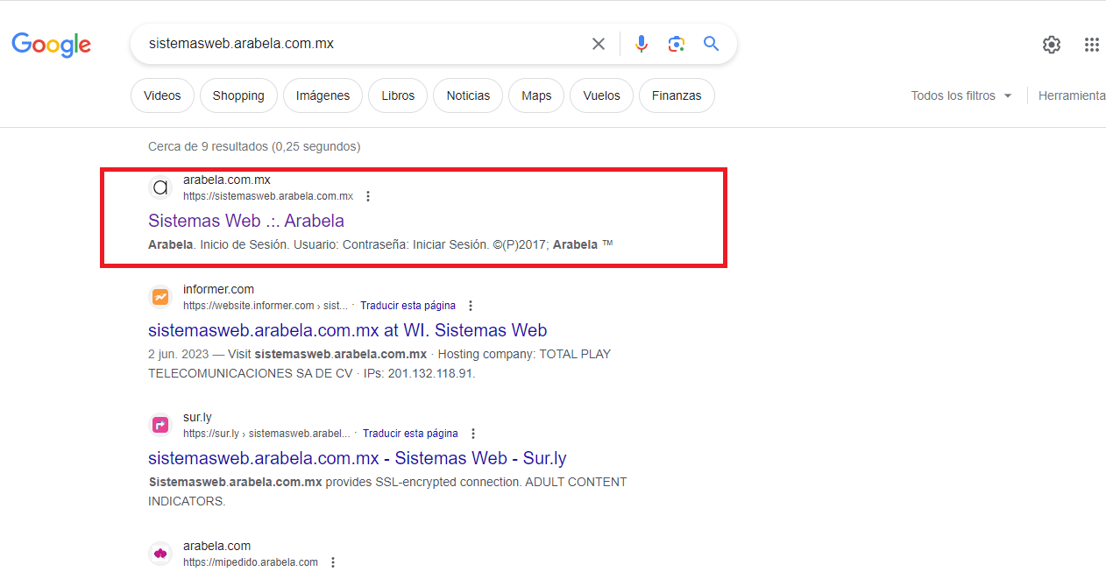The image size is (1106, 572).
Task: Open options menu for sistemasweb.arabela.com.mx result
Action: (368, 196)
